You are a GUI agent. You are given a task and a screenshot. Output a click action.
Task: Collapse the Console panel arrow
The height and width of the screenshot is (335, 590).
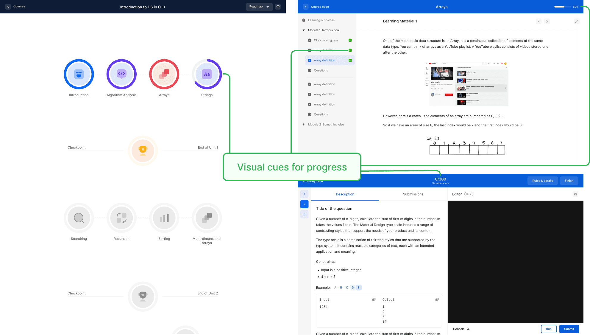(x=468, y=329)
